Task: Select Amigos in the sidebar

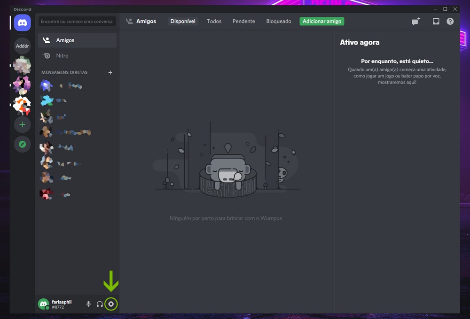Action: [x=65, y=40]
